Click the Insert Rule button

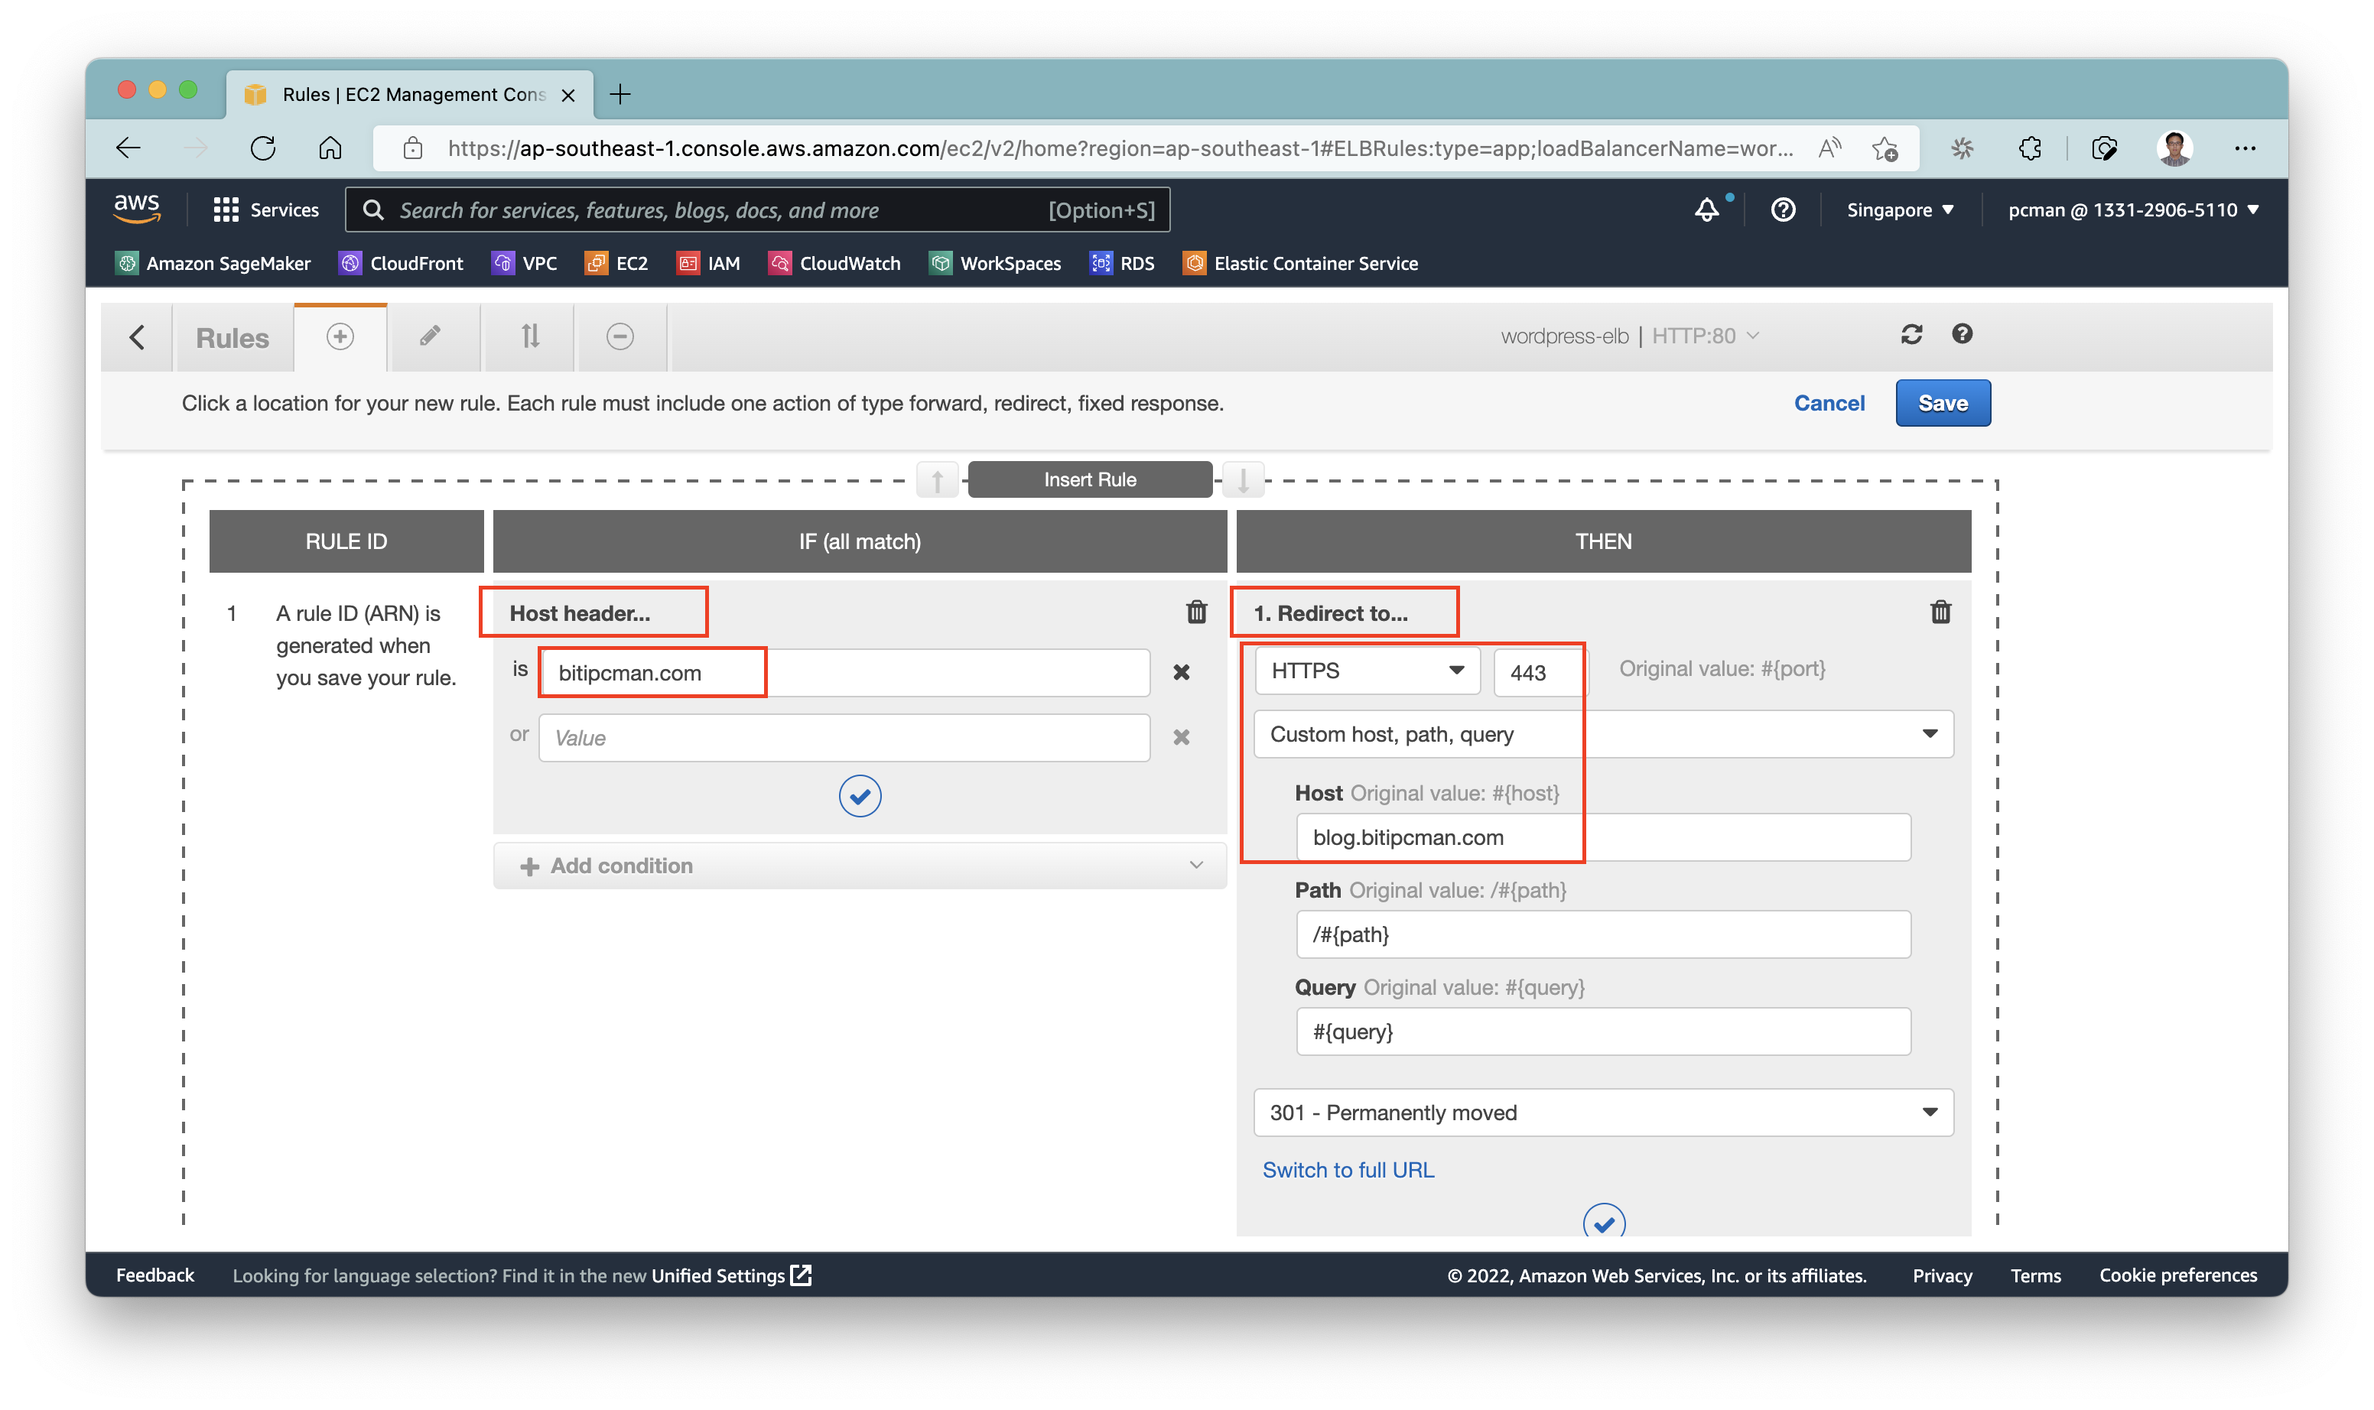[1090, 480]
